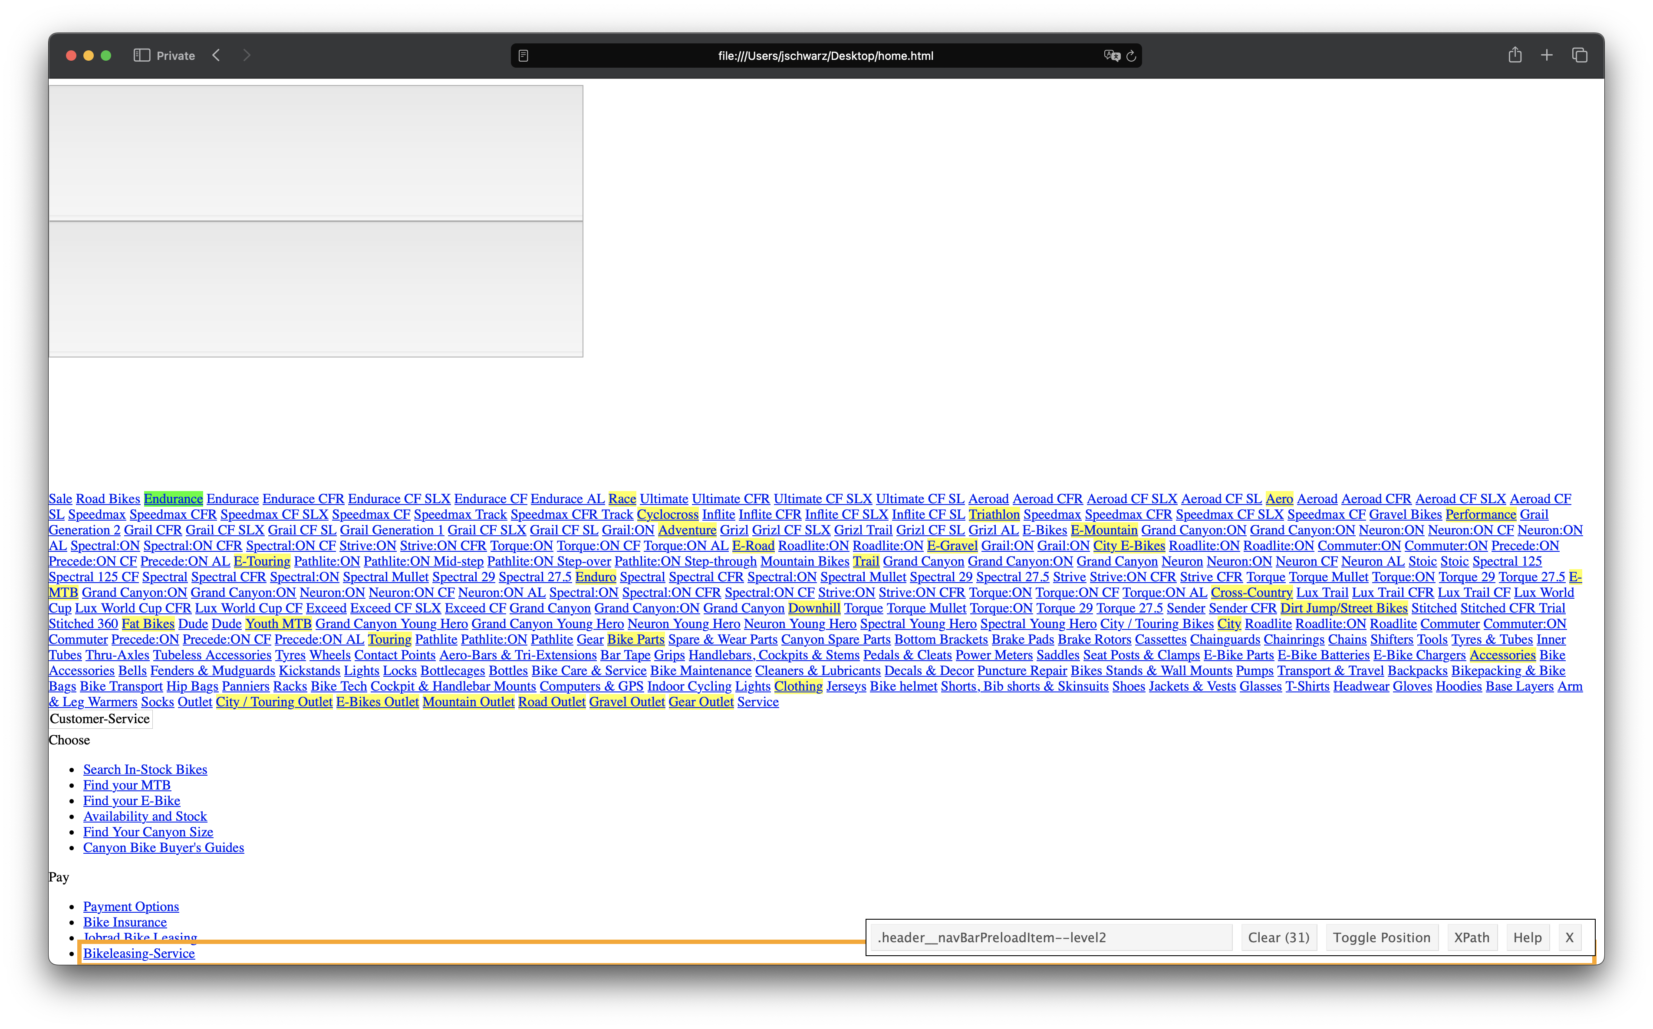
Task: Open the Sale link
Action: (60, 499)
